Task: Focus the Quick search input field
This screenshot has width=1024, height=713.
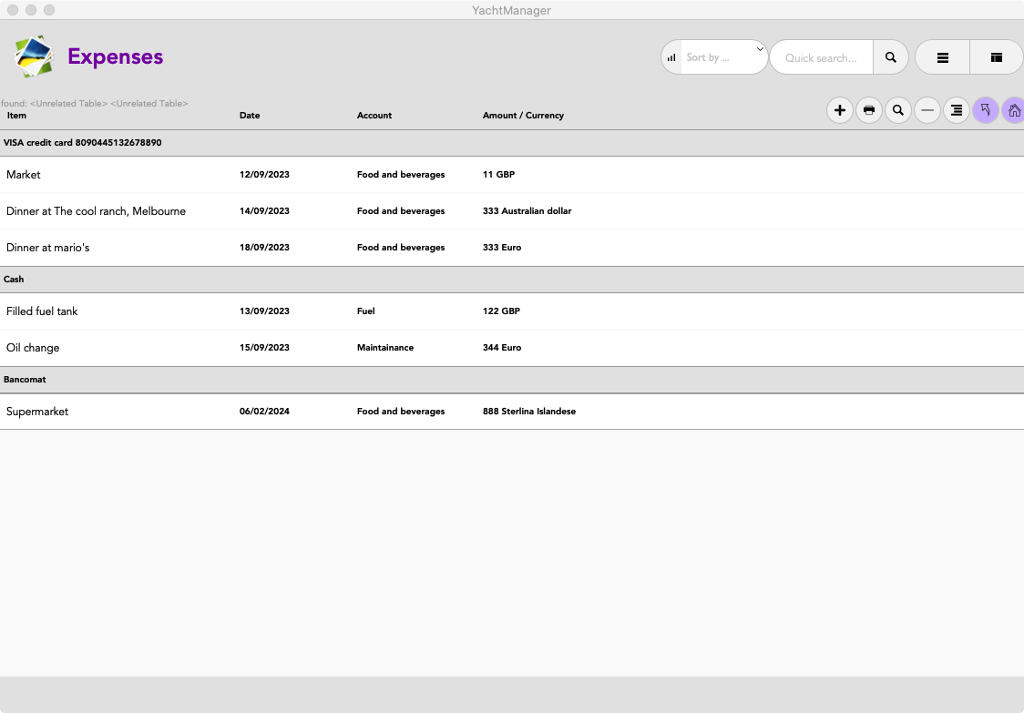Action: [x=821, y=57]
